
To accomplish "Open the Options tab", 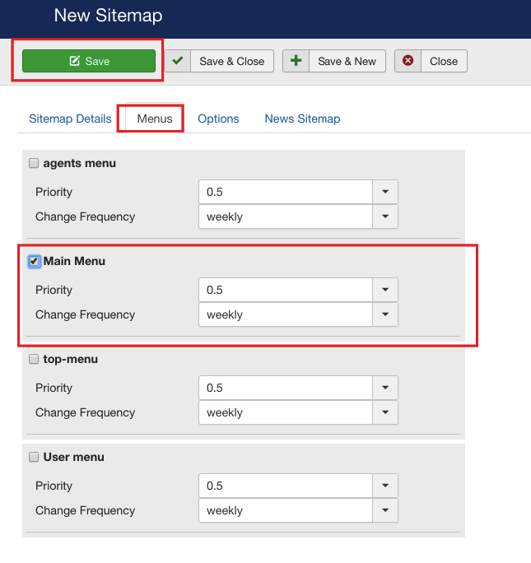I will click(218, 119).
